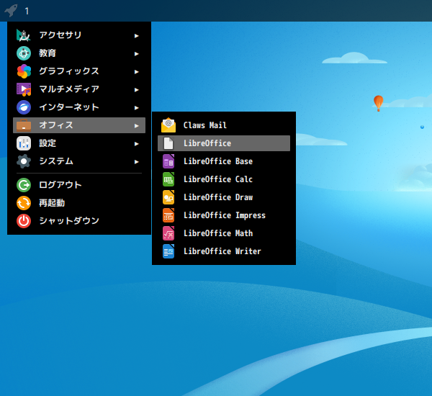Launch LibreOffice Writer text entry

[x=222, y=251]
